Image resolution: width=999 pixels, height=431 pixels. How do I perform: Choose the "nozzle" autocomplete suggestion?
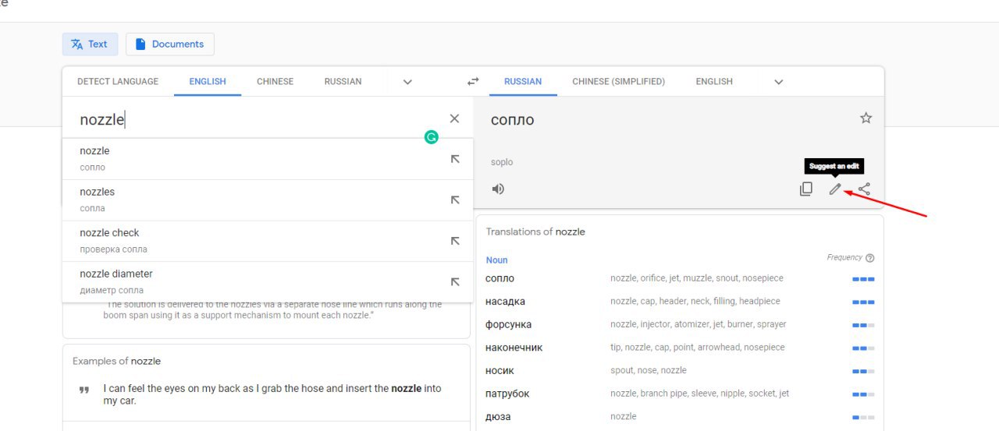[x=267, y=159]
